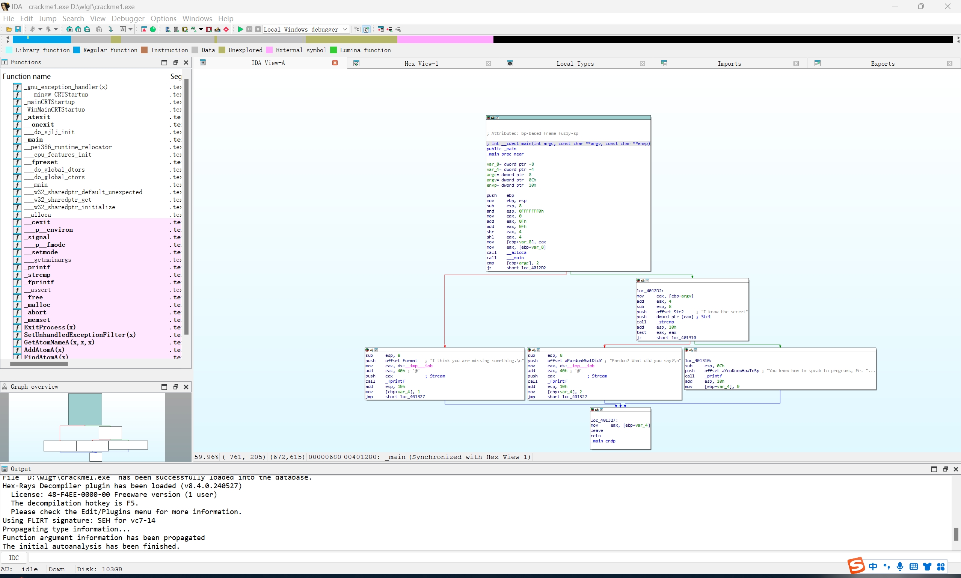Screen dimensions: 961x578
Task: Click the hex-marked circular toolbar icon
Action: coord(69,29)
